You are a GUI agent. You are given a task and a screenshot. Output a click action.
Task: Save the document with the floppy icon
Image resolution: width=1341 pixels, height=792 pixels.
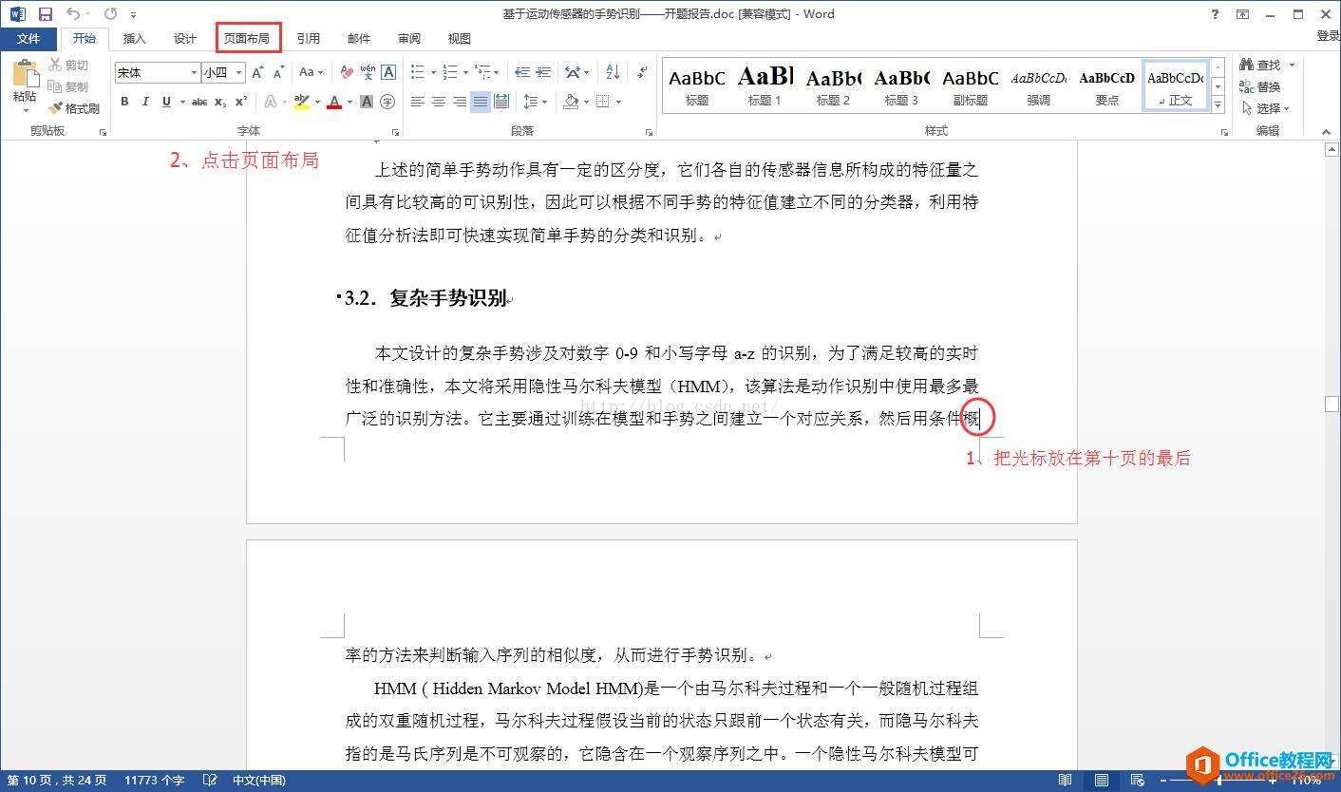[45, 14]
